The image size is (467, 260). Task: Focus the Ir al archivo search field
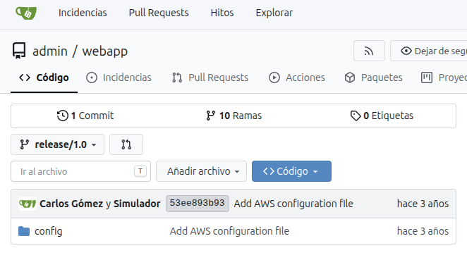click(80, 171)
